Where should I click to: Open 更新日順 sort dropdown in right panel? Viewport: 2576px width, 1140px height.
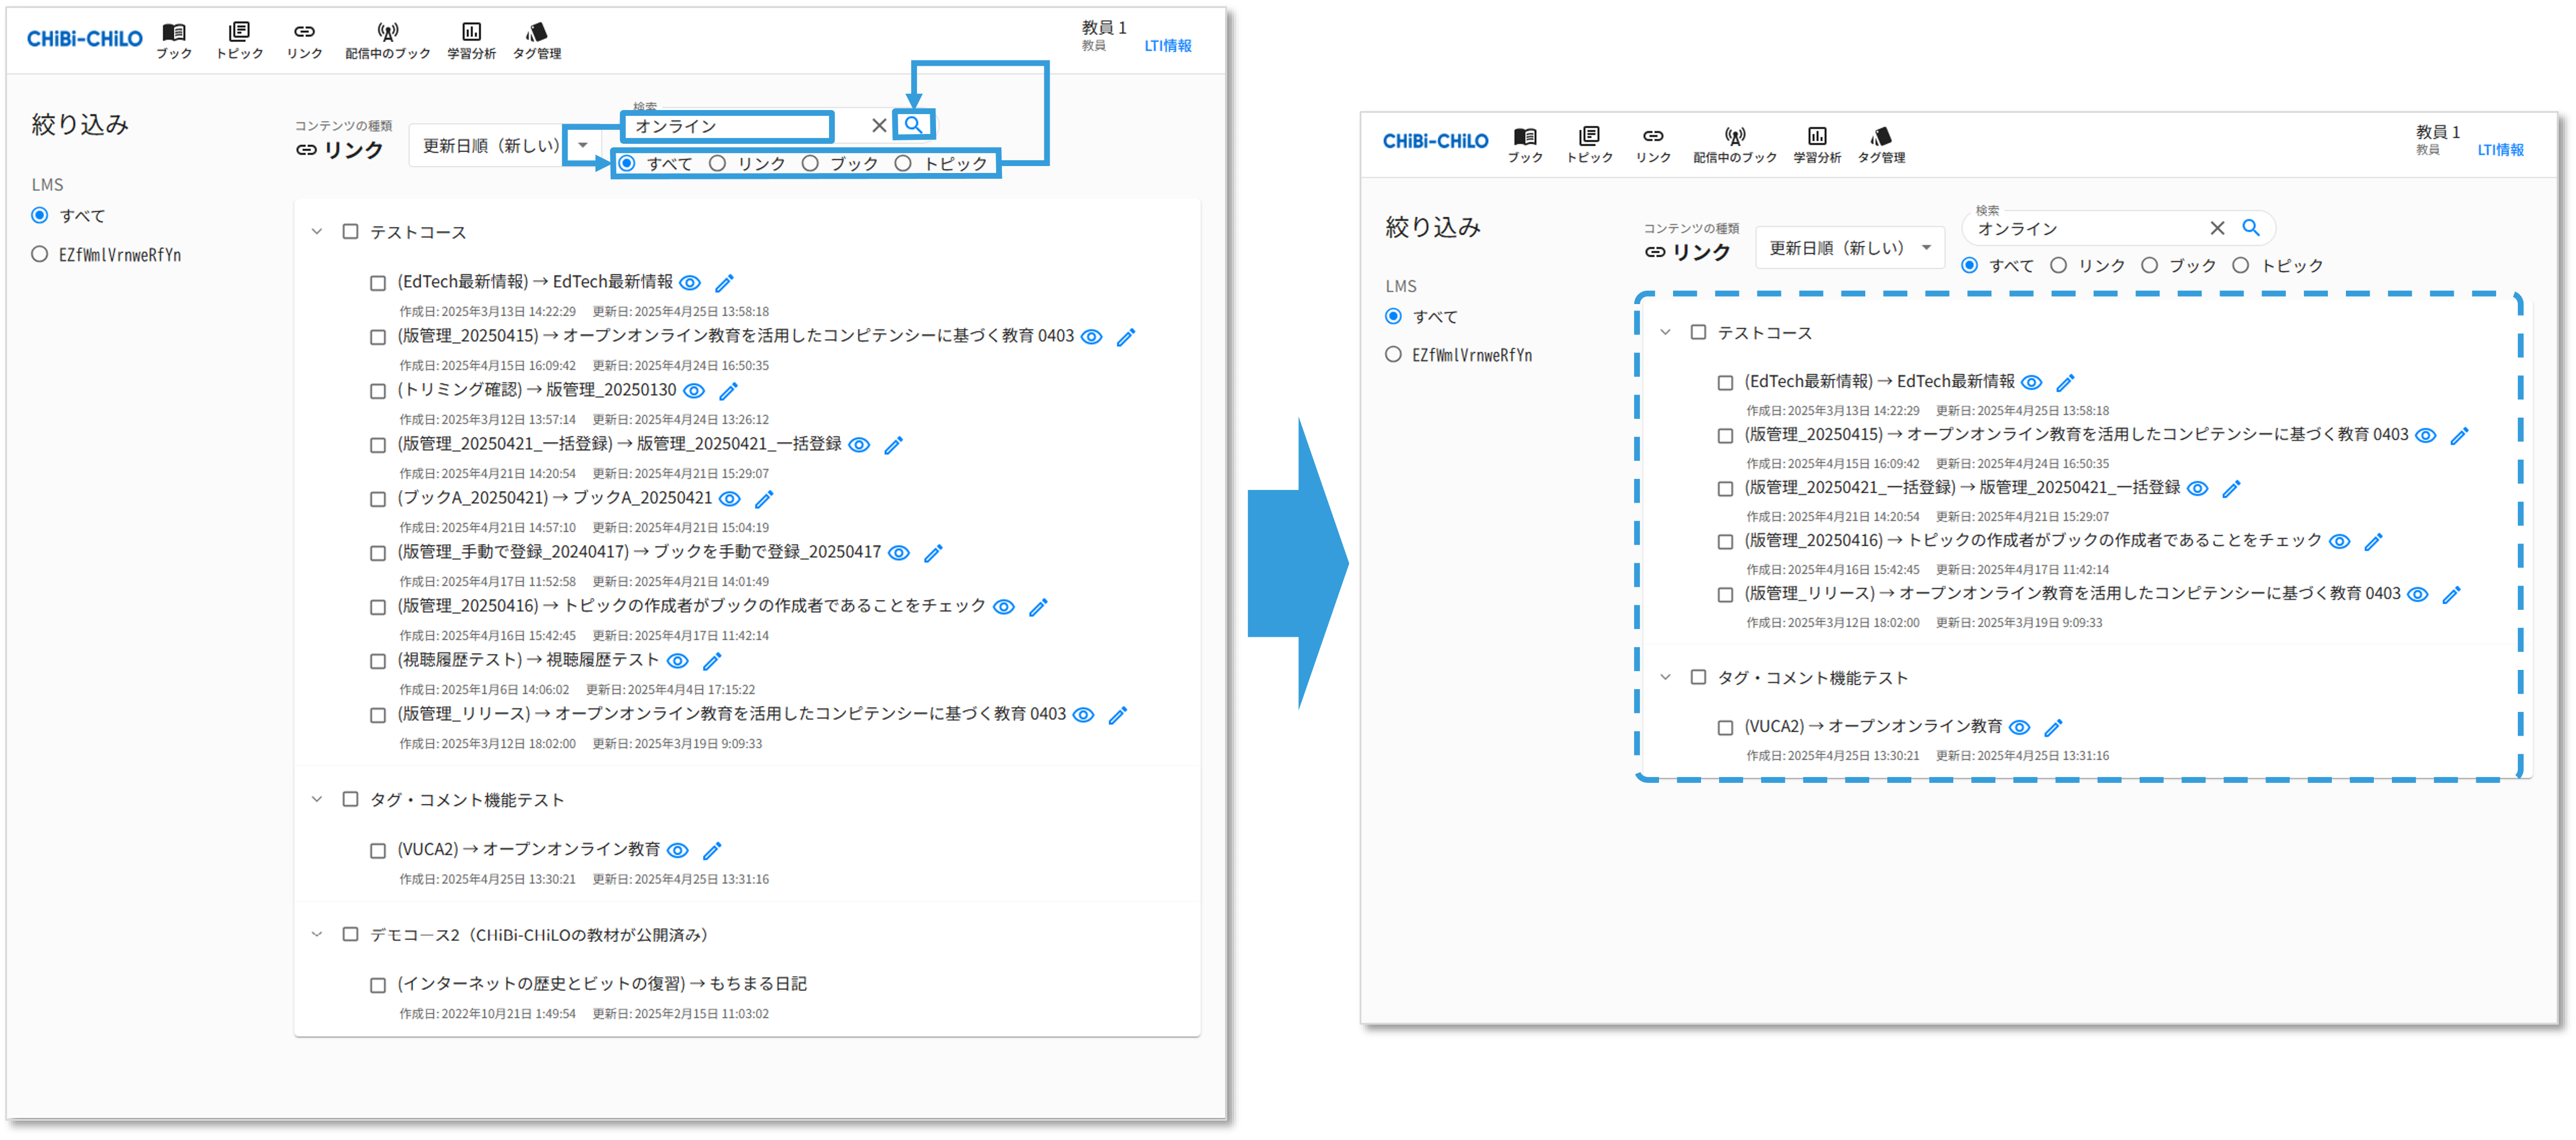pyautogui.click(x=1849, y=248)
